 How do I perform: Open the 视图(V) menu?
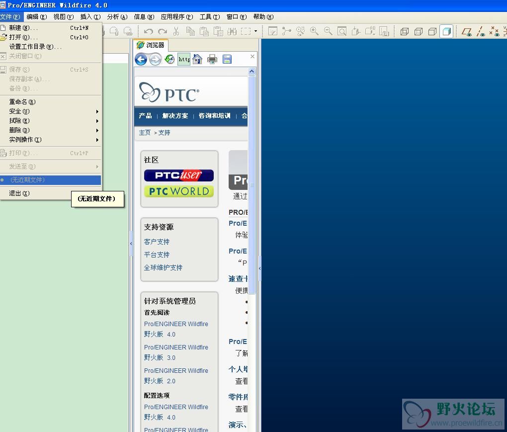click(x=64, y=17)
